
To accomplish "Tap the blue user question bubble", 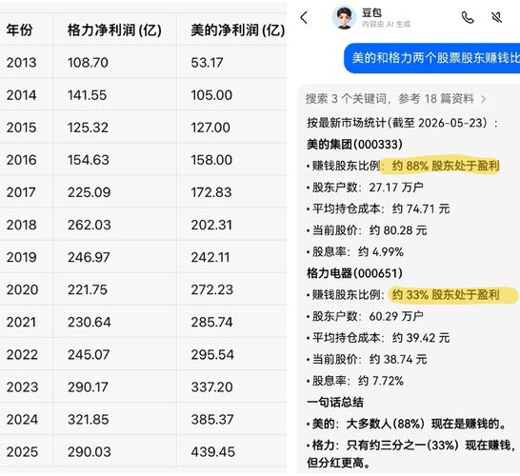I will 431,58.
